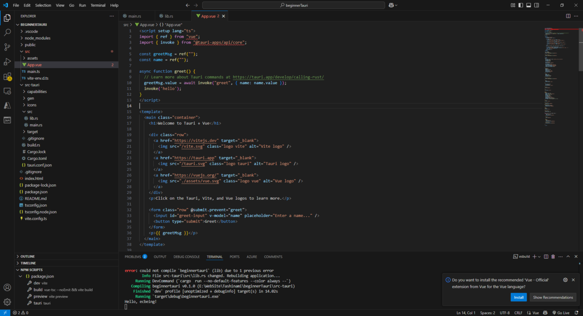Open editor More Actions ellipsis

(x=576, y=16)
